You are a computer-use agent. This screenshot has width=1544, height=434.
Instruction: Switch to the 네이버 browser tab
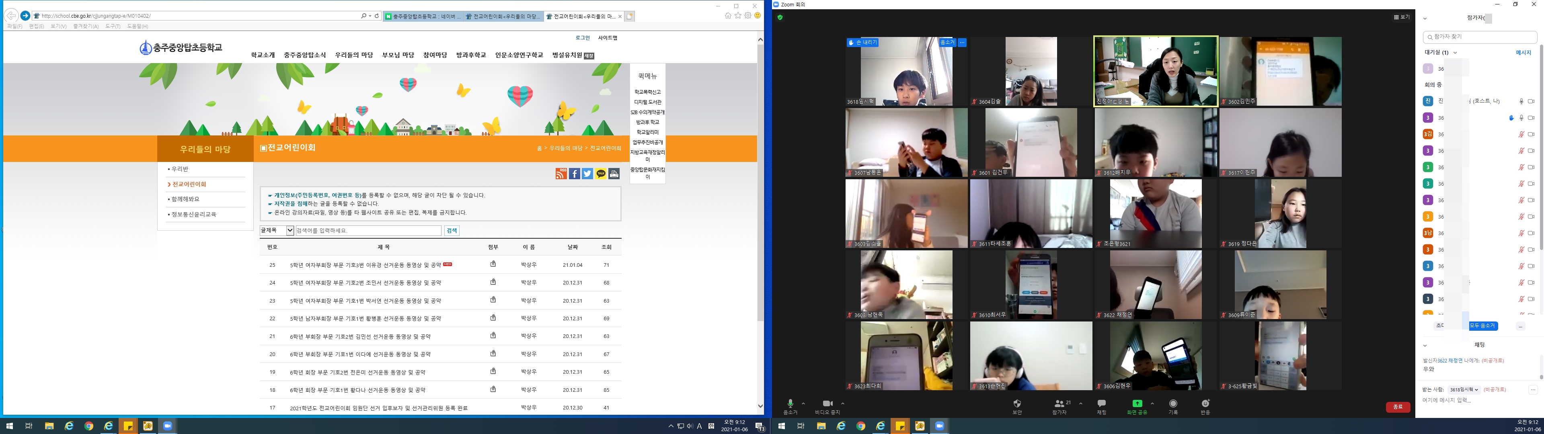[x=423, y=16]
